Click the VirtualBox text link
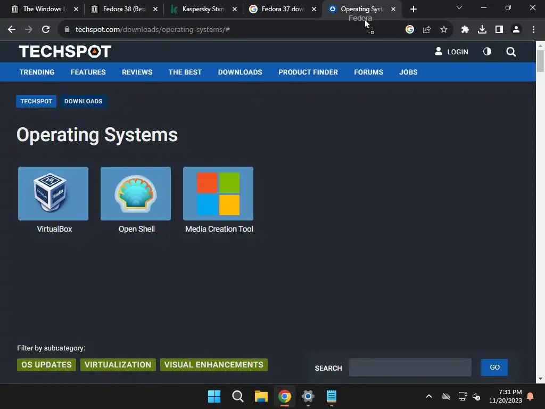The image size is (545, 409). coord(54,229)
